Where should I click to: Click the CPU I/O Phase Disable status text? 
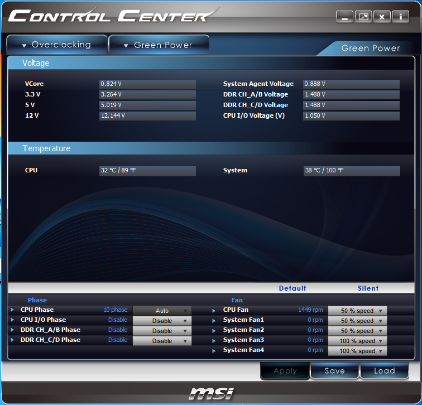(x=118, y=320)
